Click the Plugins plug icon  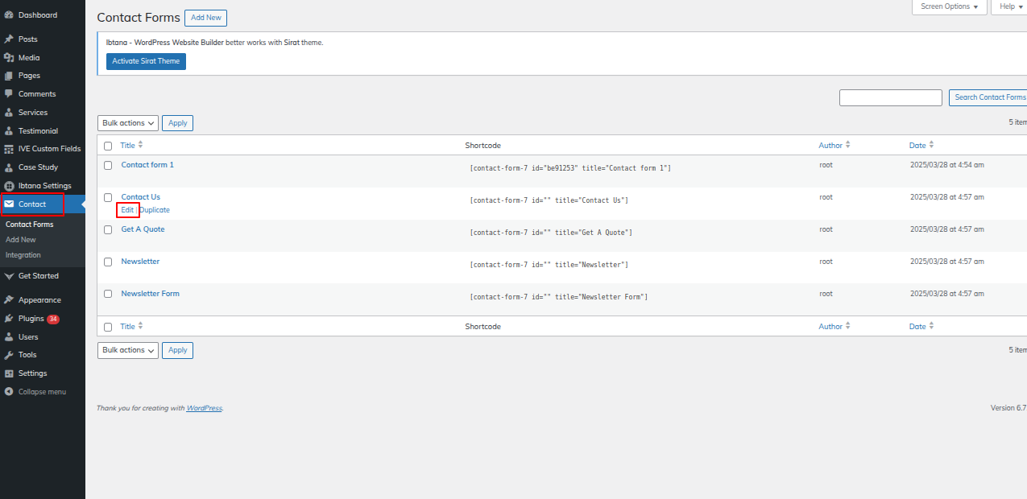pyautogui.click(x=9, y=319)
